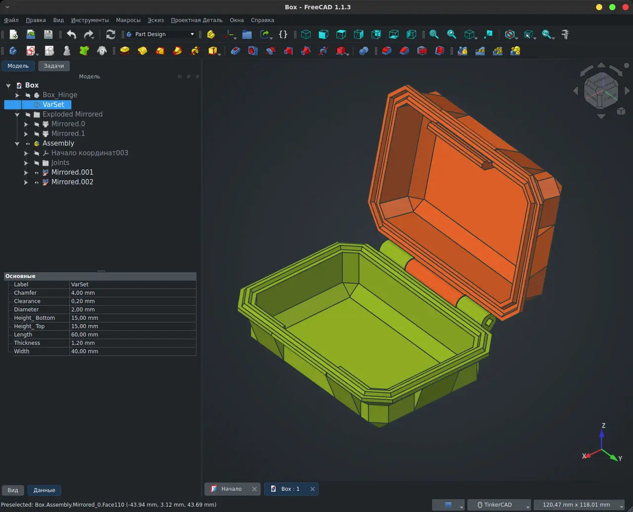The height and width of the screenshot is (512, 633).
Task: Undo the last action
Action: click(x=72, y=34)
